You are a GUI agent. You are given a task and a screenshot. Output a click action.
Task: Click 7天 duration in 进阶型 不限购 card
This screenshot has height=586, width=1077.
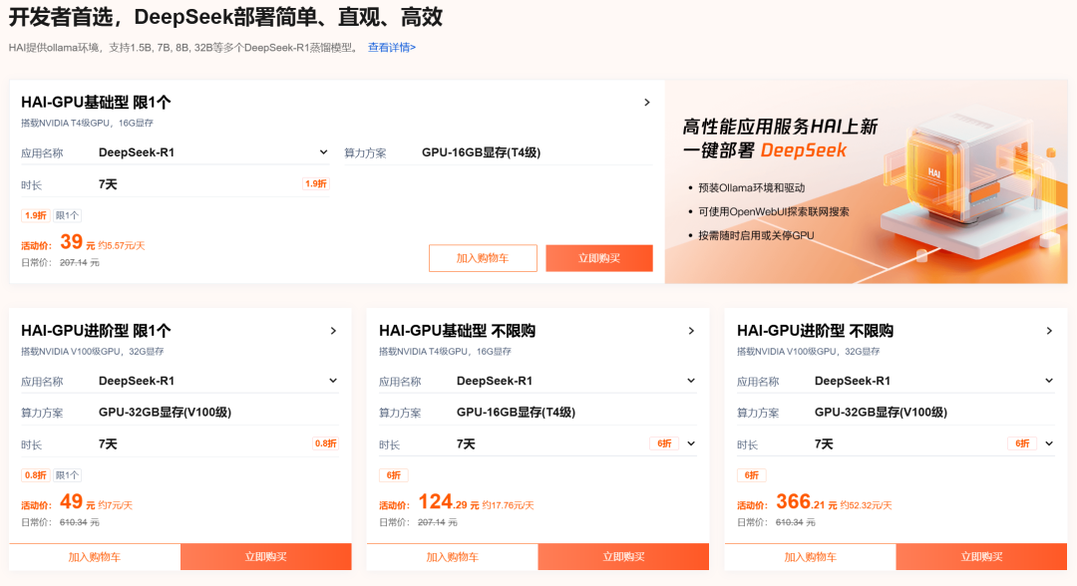click(x=824, y=444)
